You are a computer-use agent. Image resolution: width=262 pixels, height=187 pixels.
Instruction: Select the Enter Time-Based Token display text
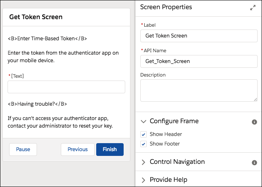[x=47, y=39]
